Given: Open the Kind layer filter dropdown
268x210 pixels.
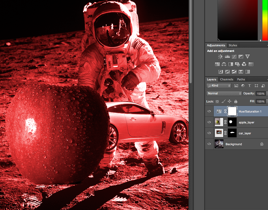Looking at the screenshot, I should pyautogui.click(x=219, y=86).
